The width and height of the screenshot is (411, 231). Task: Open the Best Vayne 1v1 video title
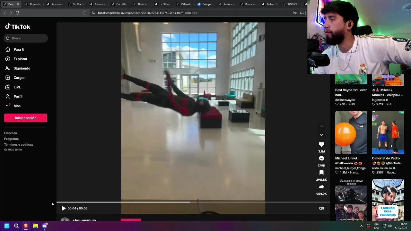coord(351,92)
